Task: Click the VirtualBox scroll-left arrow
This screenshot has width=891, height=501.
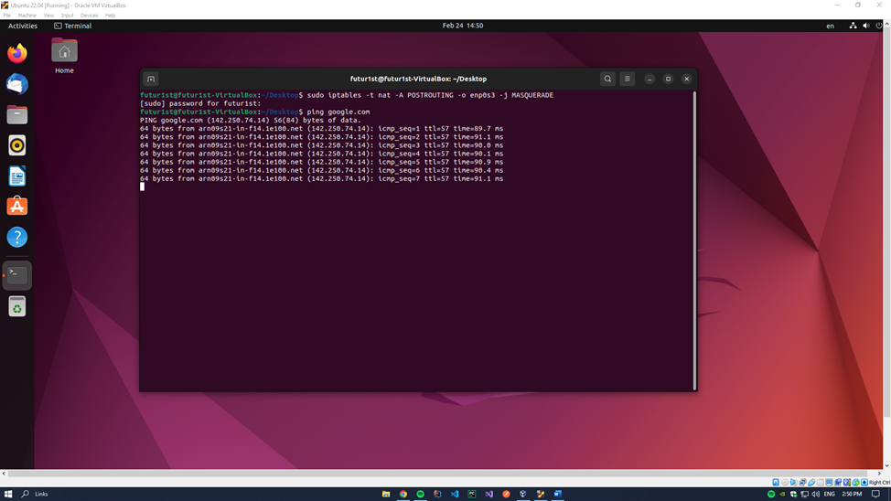Action: [x=4, y=474]
